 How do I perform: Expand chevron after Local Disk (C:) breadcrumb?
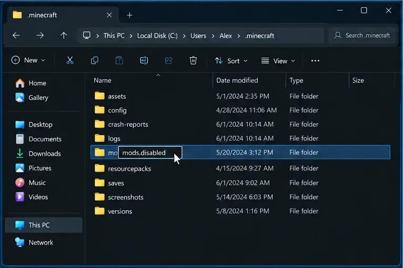[x=184, y=36]
